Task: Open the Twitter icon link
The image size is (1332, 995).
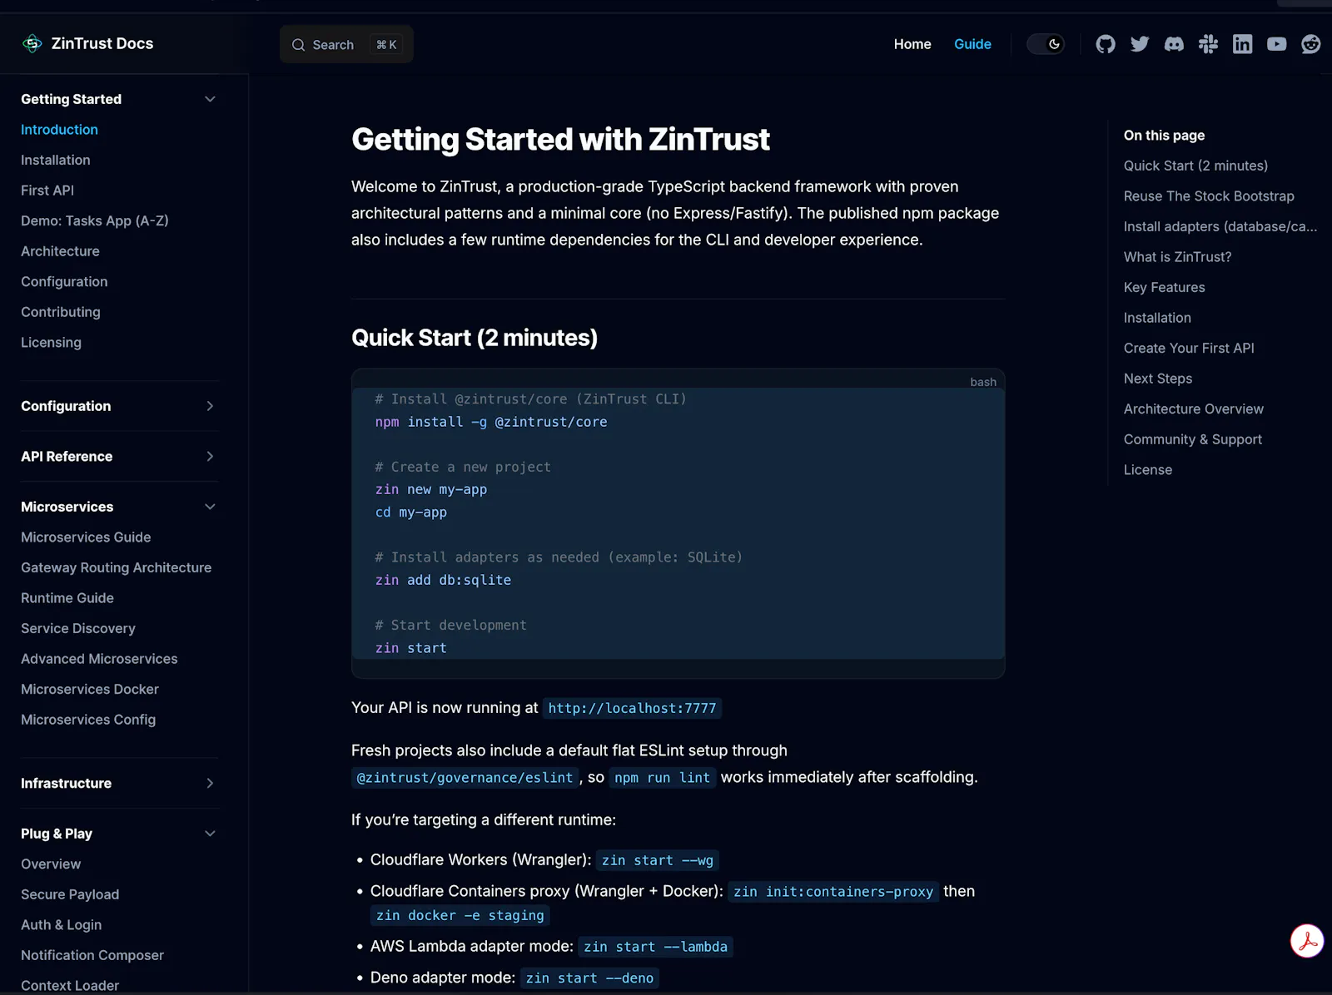Action: click(1140, 44)
